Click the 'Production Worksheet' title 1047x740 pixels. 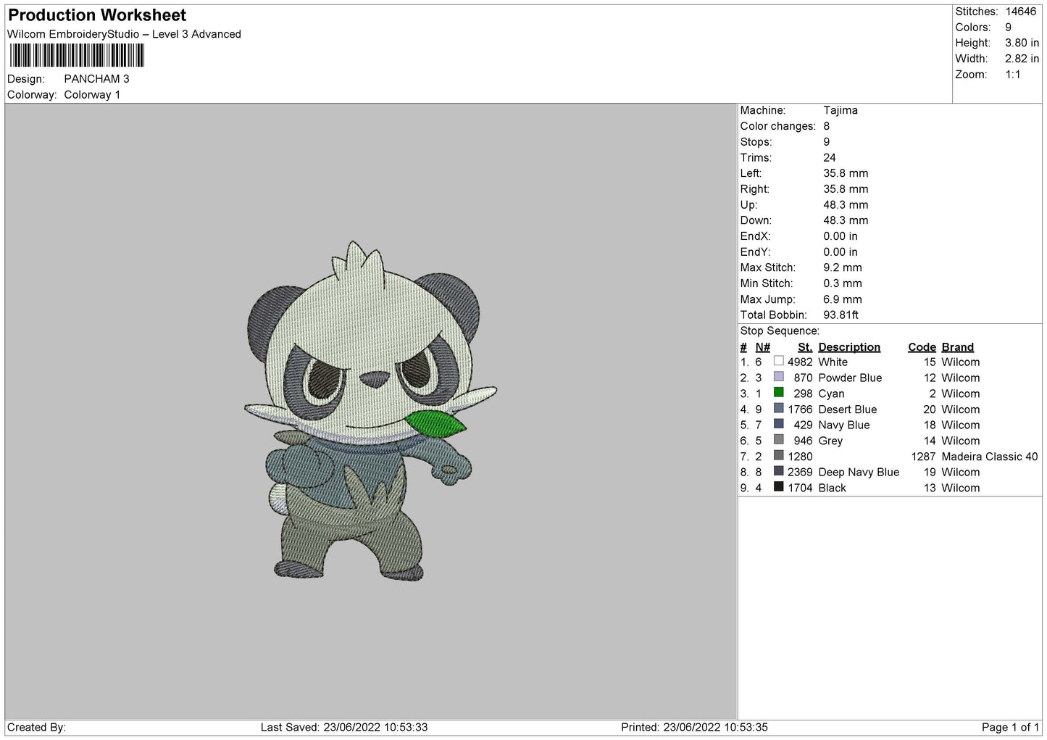[97, 15]
